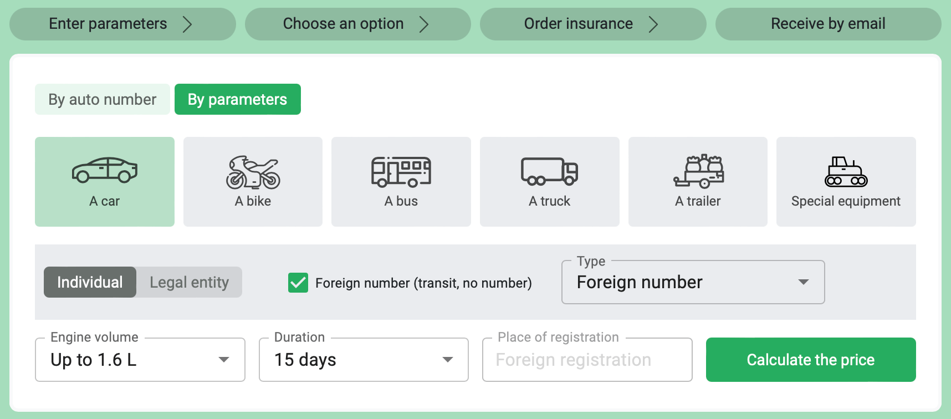
Task: Expand the Engine volume dropdown
Action: tap(140, 360)
